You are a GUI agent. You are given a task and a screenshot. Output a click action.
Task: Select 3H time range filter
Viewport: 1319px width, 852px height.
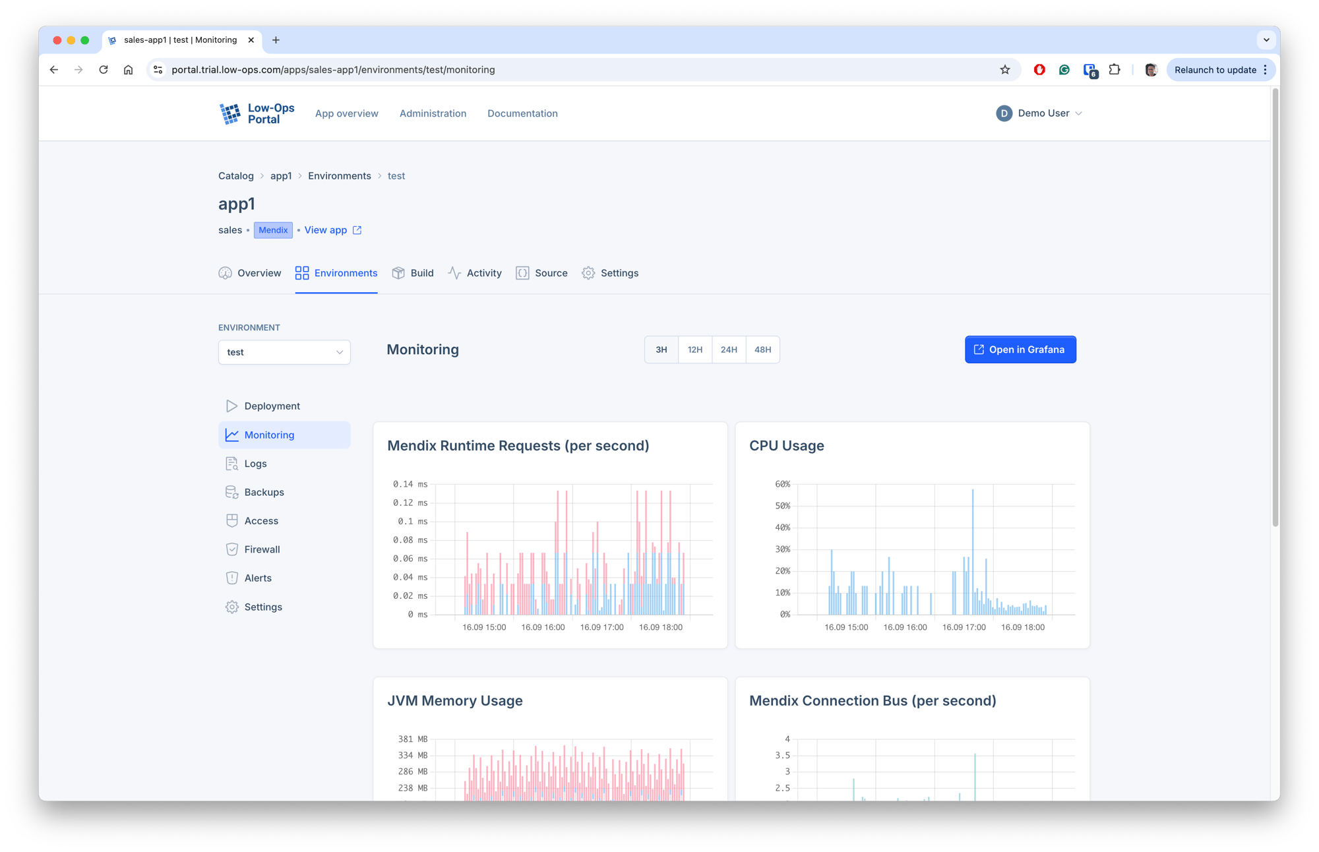point(661,349)
